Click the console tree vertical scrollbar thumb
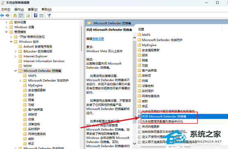The height and width of the screenshot is (149, 228). coord(82,38)
